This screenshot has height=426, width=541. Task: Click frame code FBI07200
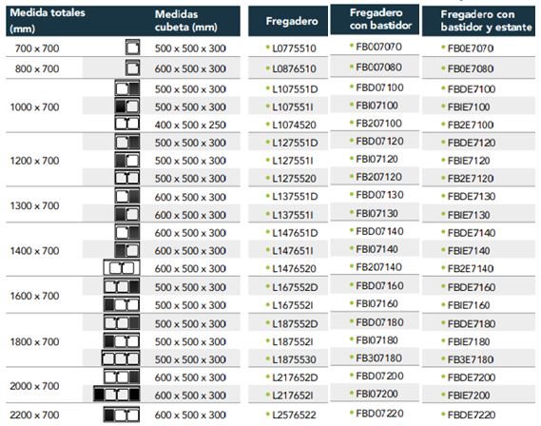377,394
